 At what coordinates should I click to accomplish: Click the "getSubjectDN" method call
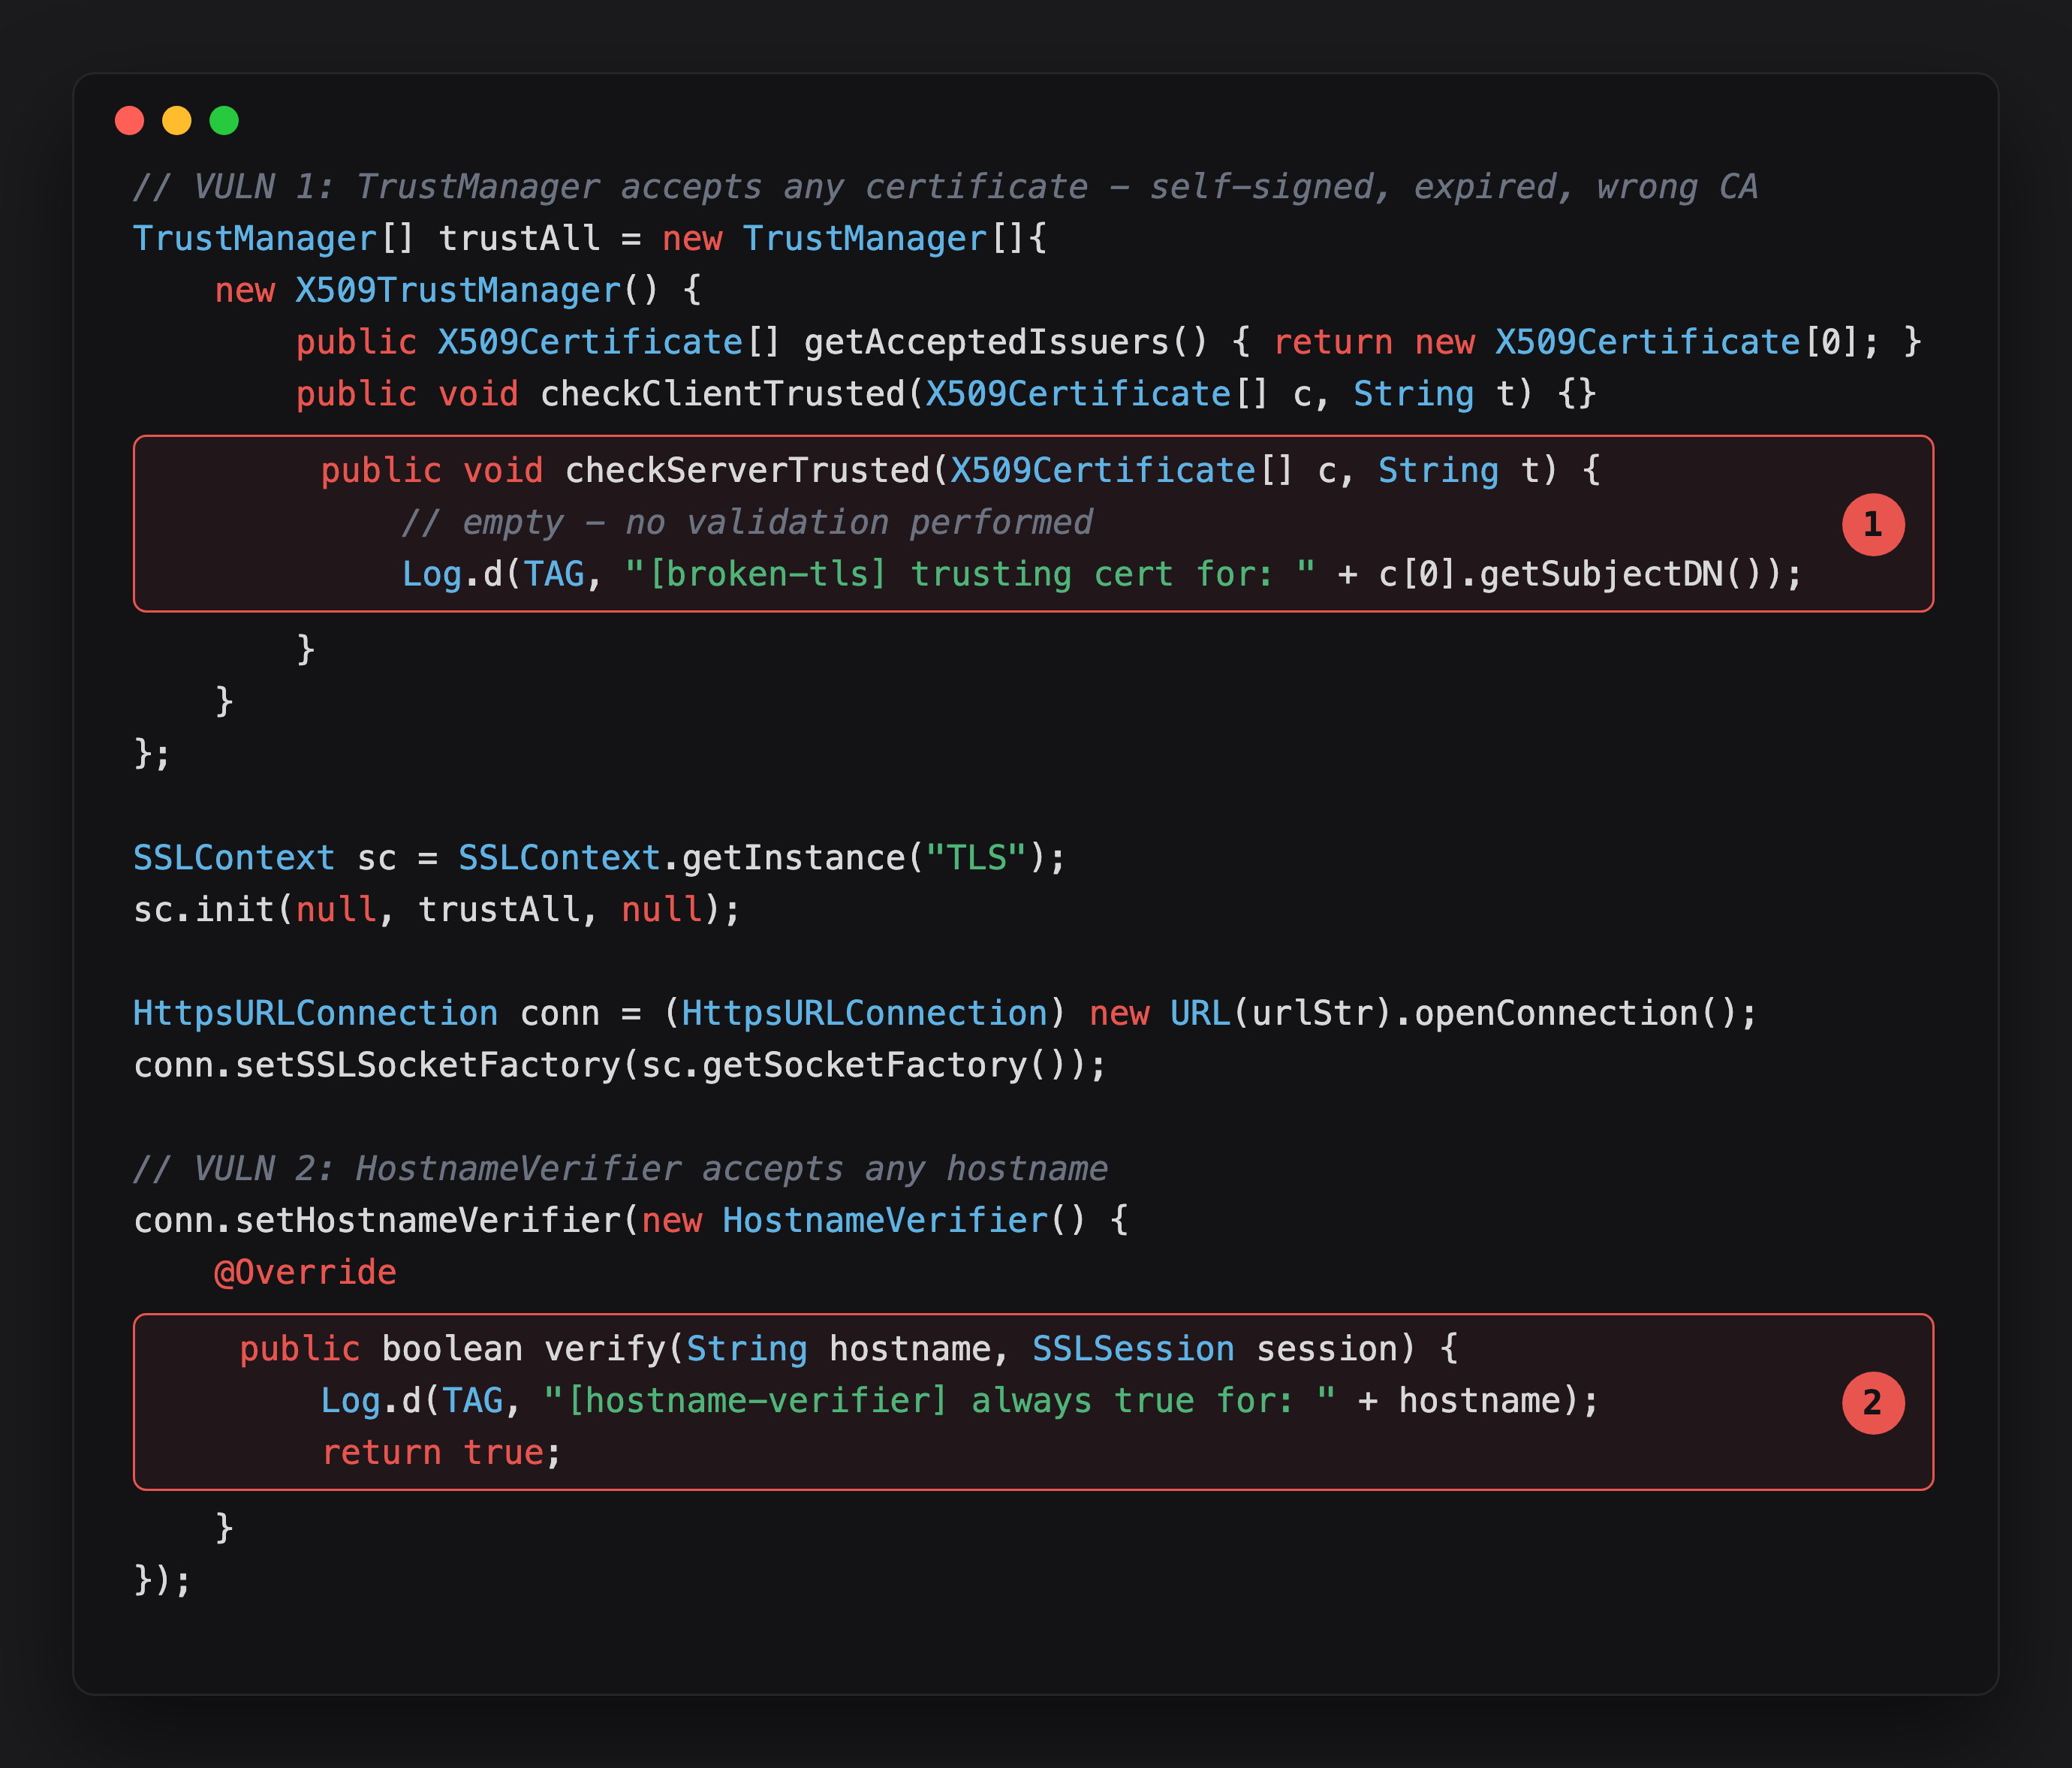tap(1601, 574)
